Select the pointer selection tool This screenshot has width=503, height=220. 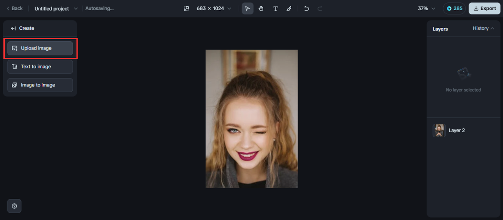coord(248,8)
